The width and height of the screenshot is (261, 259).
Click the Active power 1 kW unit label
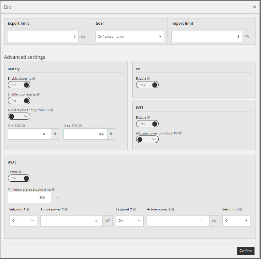pos(107,221)
